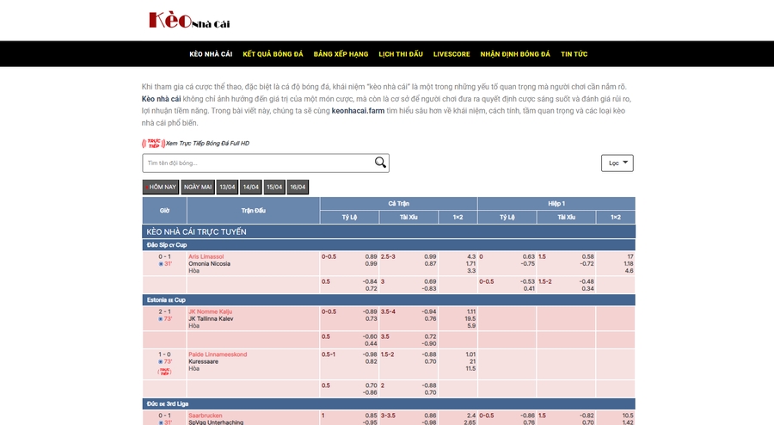Click live clock icon for Paide Linnameeskond match
Screen dimensions: 774x425
[x=161, y=361]
